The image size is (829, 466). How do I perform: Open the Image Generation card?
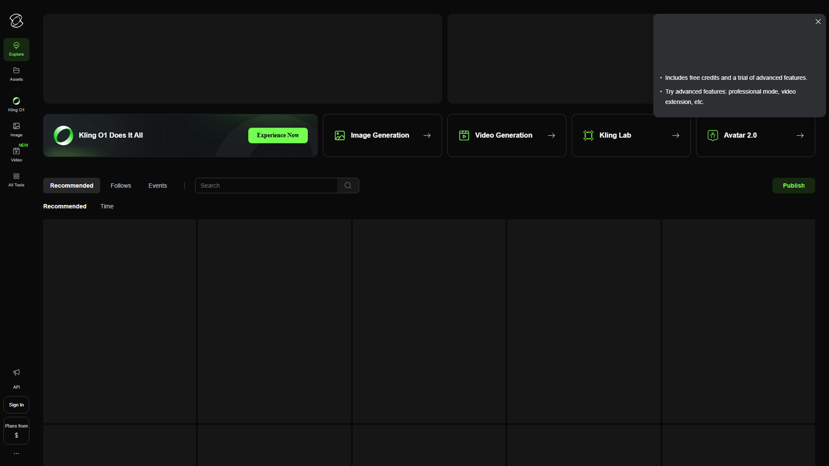382,135
